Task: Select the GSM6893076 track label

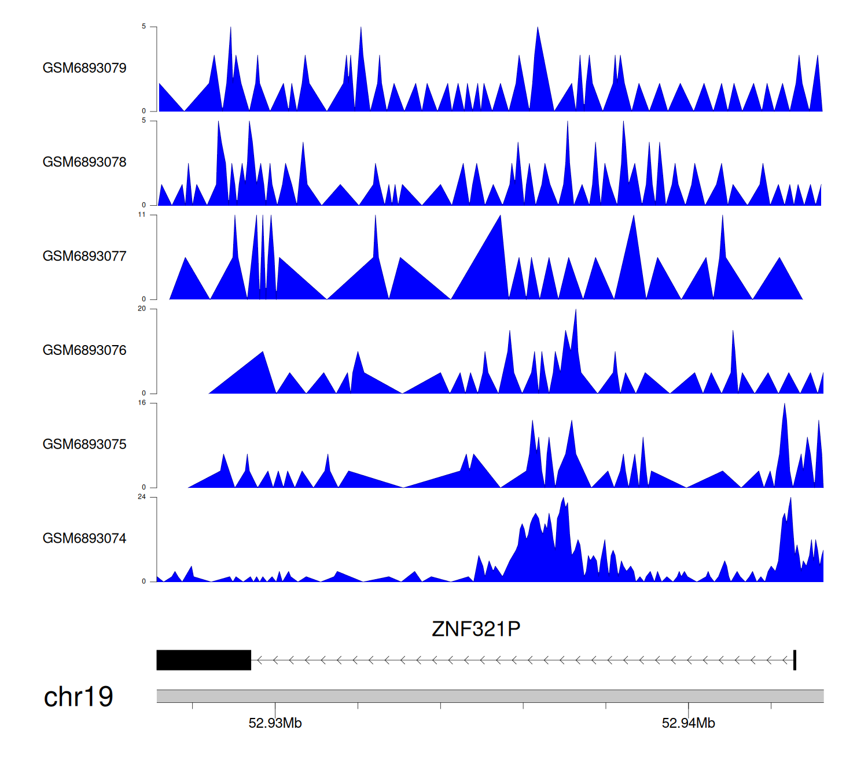Action: (x=84, y=350)
